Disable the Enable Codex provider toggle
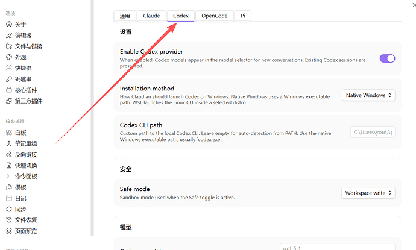The height and width of the screenshot is (250, 416). [387, 58]
